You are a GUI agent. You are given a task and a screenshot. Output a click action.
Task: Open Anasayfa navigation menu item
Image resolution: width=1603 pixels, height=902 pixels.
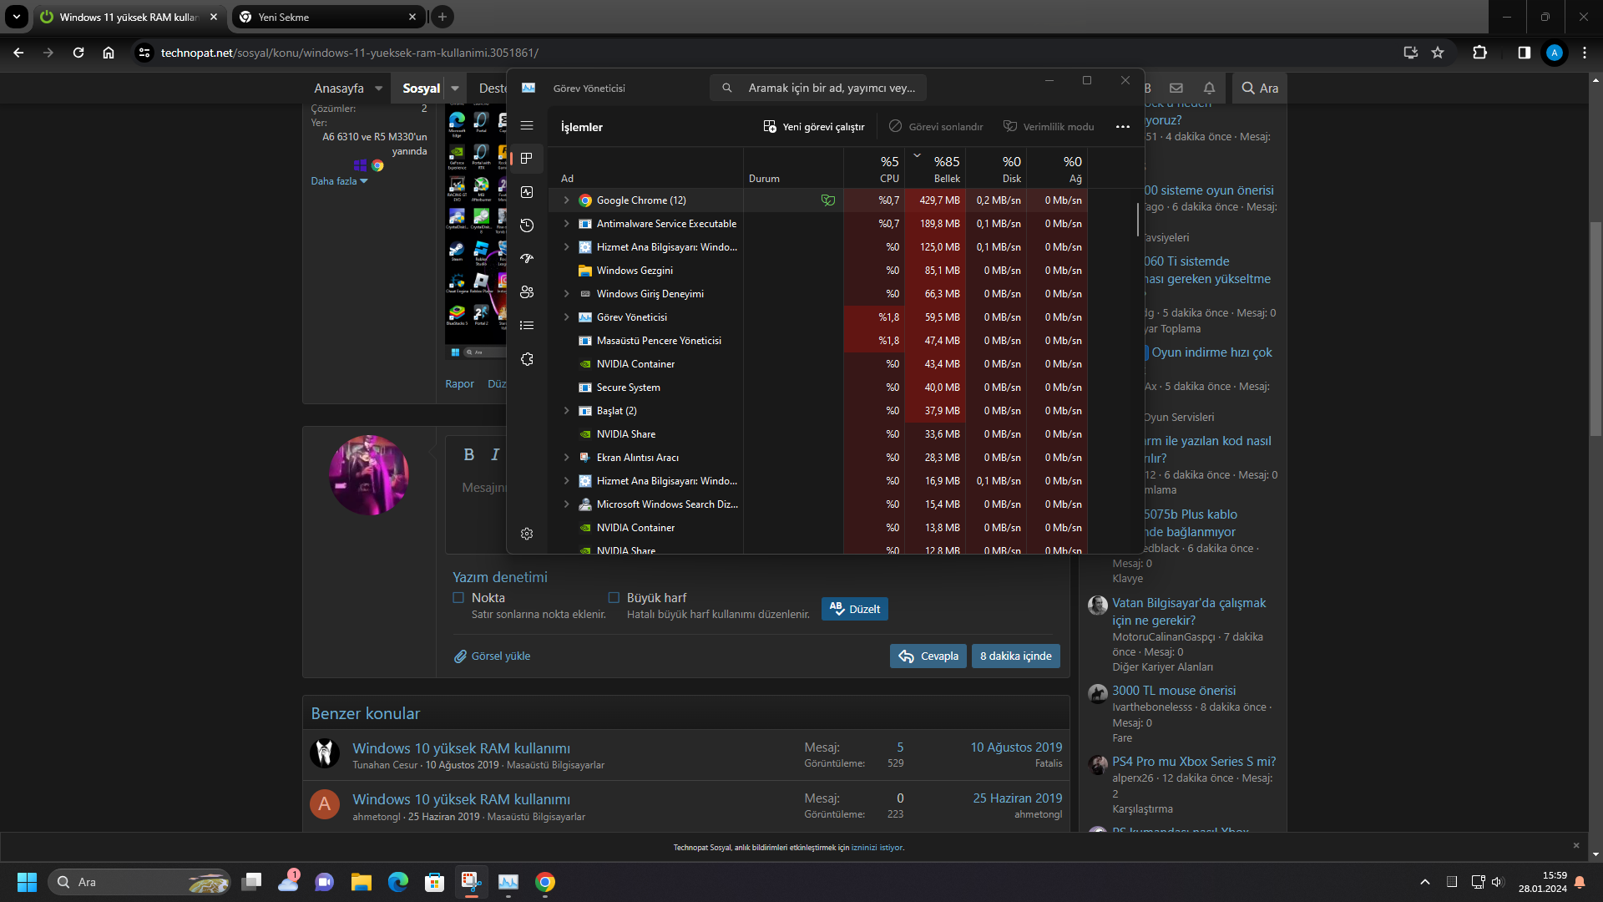[x=338, y=89]
